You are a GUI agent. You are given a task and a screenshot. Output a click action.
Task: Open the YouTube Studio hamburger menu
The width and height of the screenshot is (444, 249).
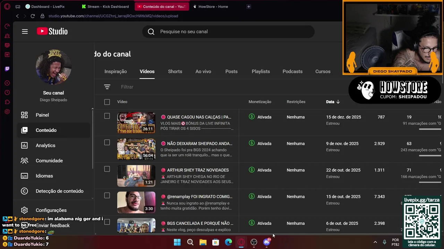click(x=25, y=31)
